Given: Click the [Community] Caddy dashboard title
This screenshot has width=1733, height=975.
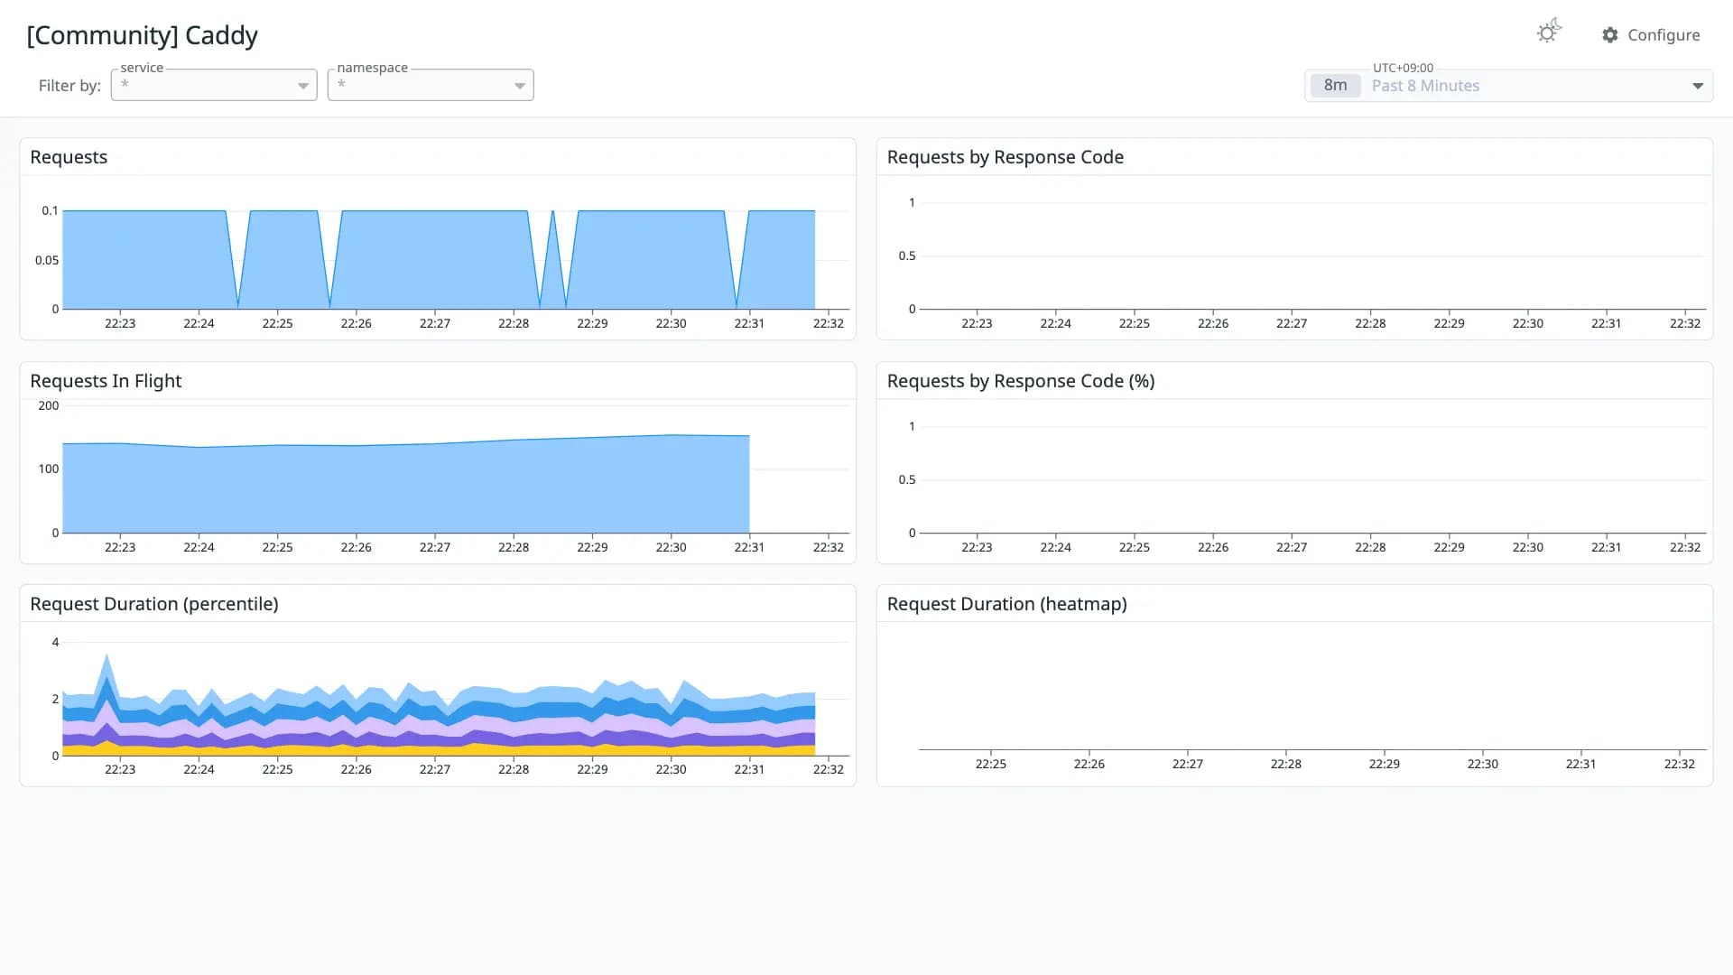Looking at the screenshot, I should pyautogui.click(x=142, y=35).
